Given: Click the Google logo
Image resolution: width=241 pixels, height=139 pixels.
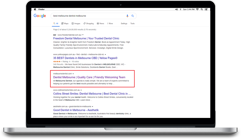Looking at the screenshot, I should tap(40, 16).
